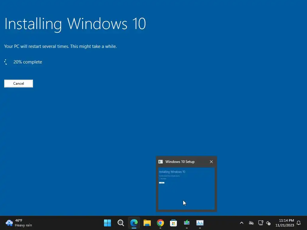Open network status tray icon
The image size is (307, 230).
pyautogui.click(x=261, y=223)
